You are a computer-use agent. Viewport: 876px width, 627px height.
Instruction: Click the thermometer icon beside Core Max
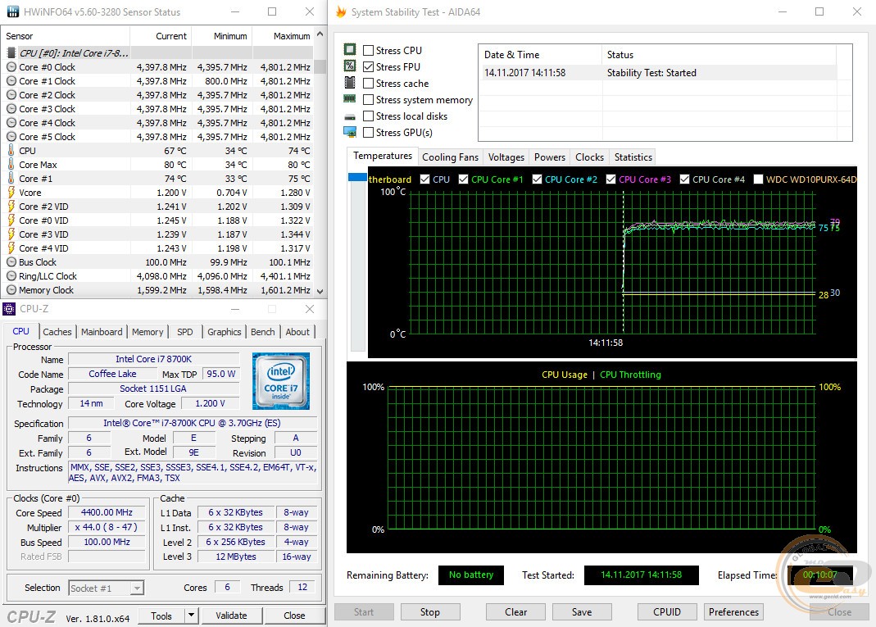[x=11, y=164]
